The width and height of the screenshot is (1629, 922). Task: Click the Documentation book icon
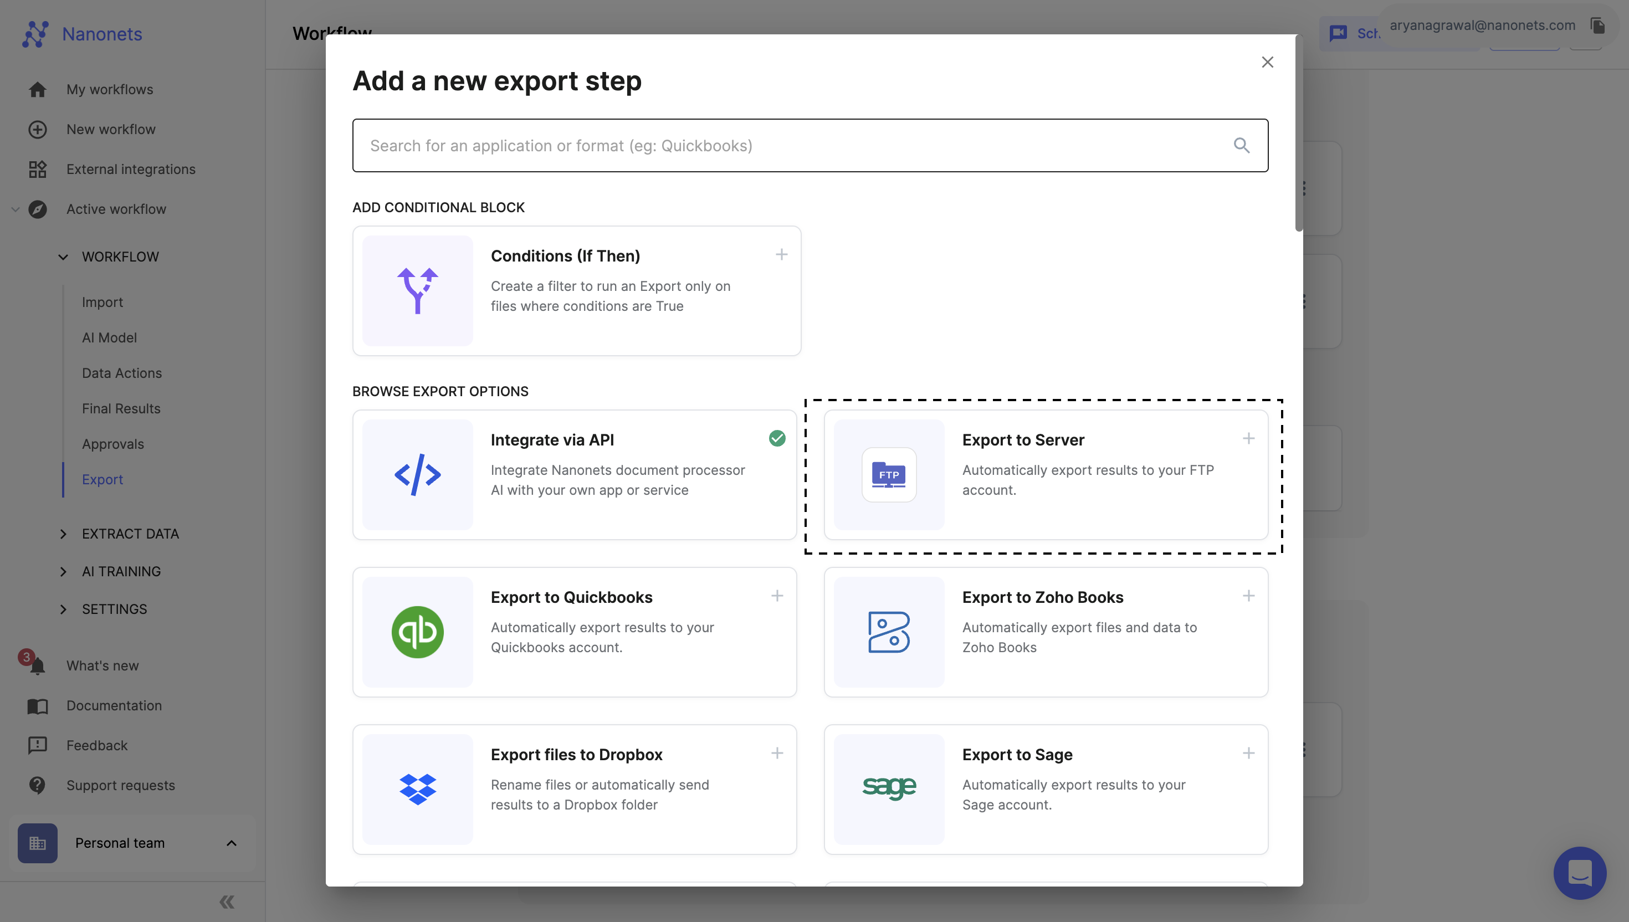click(x=37, y=706)
